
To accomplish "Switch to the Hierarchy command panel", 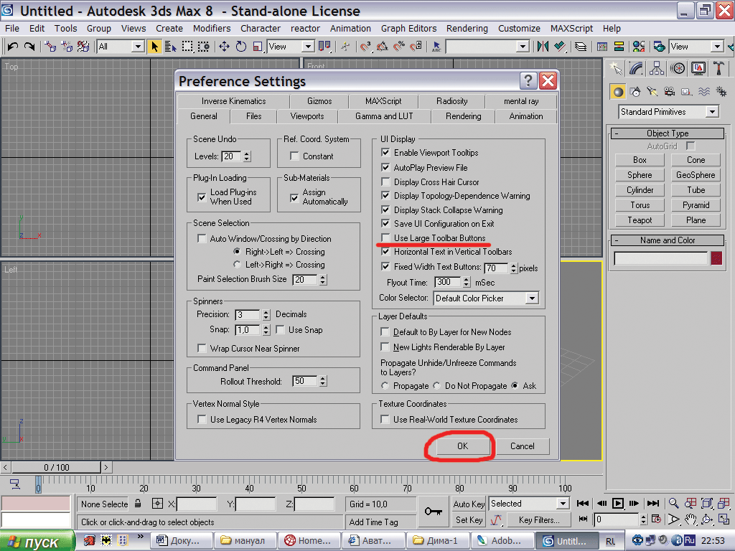I will (x=657, y=69).
